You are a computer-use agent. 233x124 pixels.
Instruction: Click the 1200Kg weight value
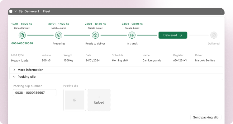pyautogui.click(x=68, y=60)
